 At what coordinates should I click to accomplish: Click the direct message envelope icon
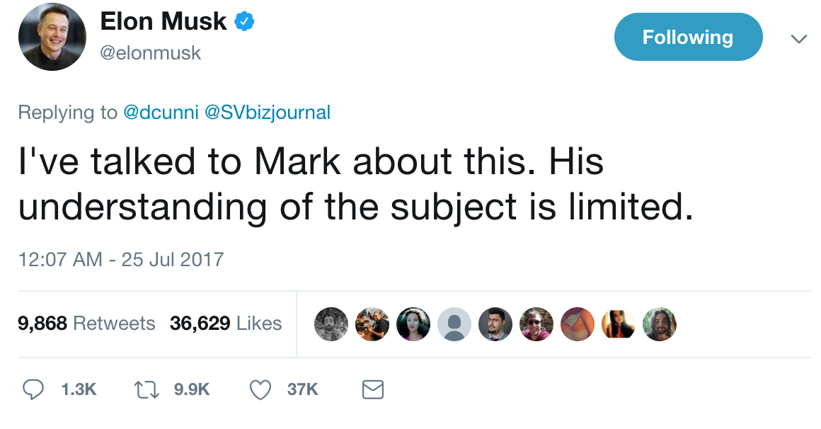coord(373,389)
